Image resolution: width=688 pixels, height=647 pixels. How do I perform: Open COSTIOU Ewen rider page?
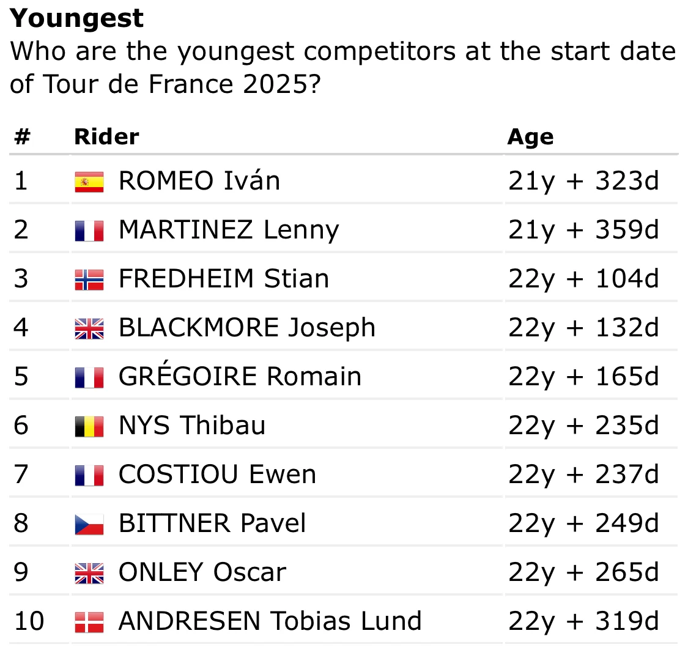pyautogui.click(x=217, y=474)
